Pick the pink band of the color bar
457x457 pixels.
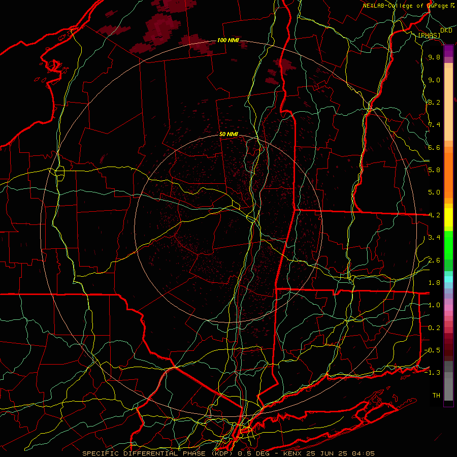tap(448, 308)
